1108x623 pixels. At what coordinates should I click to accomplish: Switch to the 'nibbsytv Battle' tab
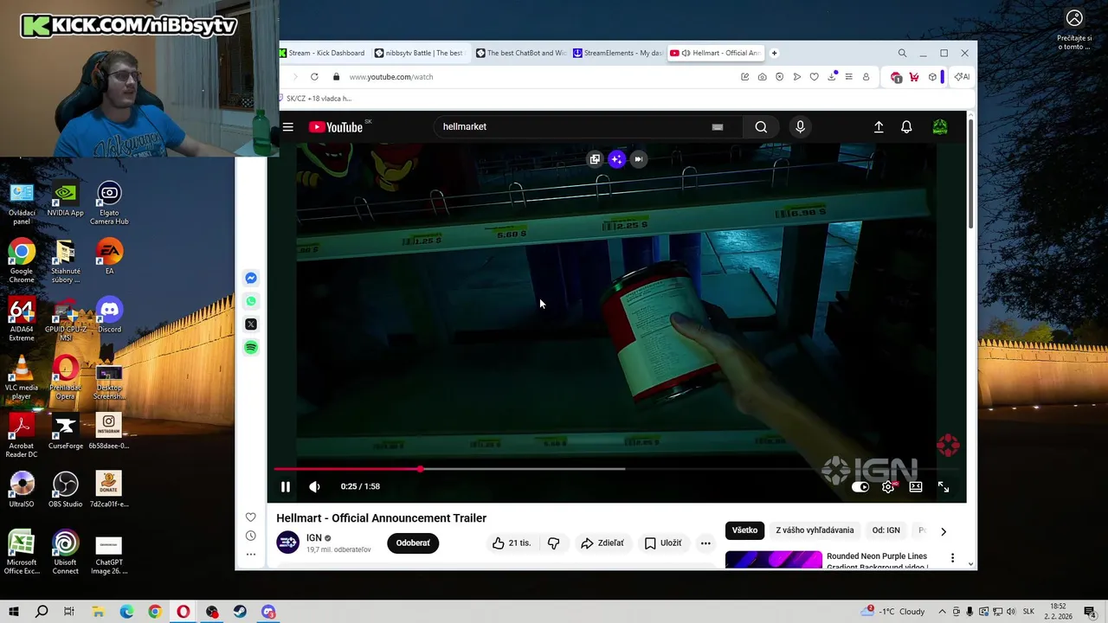[420, 53]
